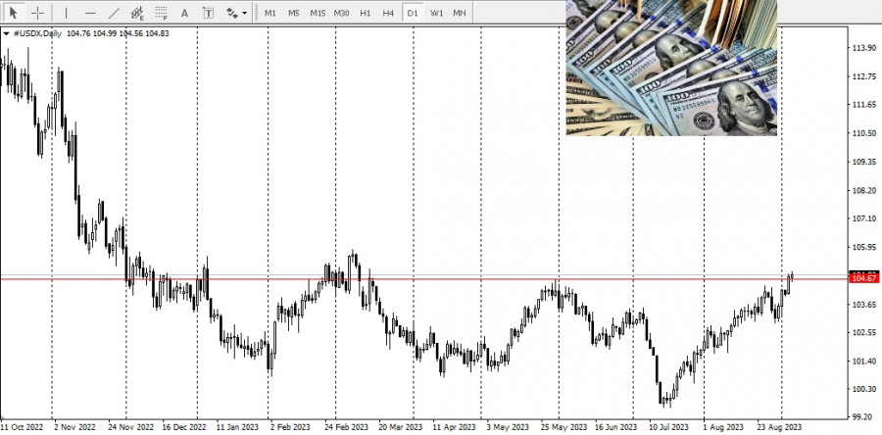The height and width of the screenshot is (435, 882).
Task: Click the 16 Jun 2023 date label
Action: pos(616,427)
